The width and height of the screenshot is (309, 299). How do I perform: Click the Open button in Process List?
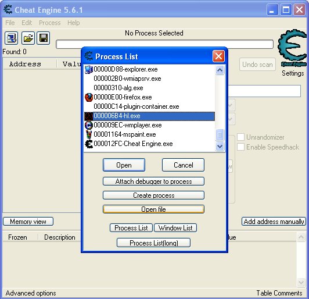(x=124, y=165)
